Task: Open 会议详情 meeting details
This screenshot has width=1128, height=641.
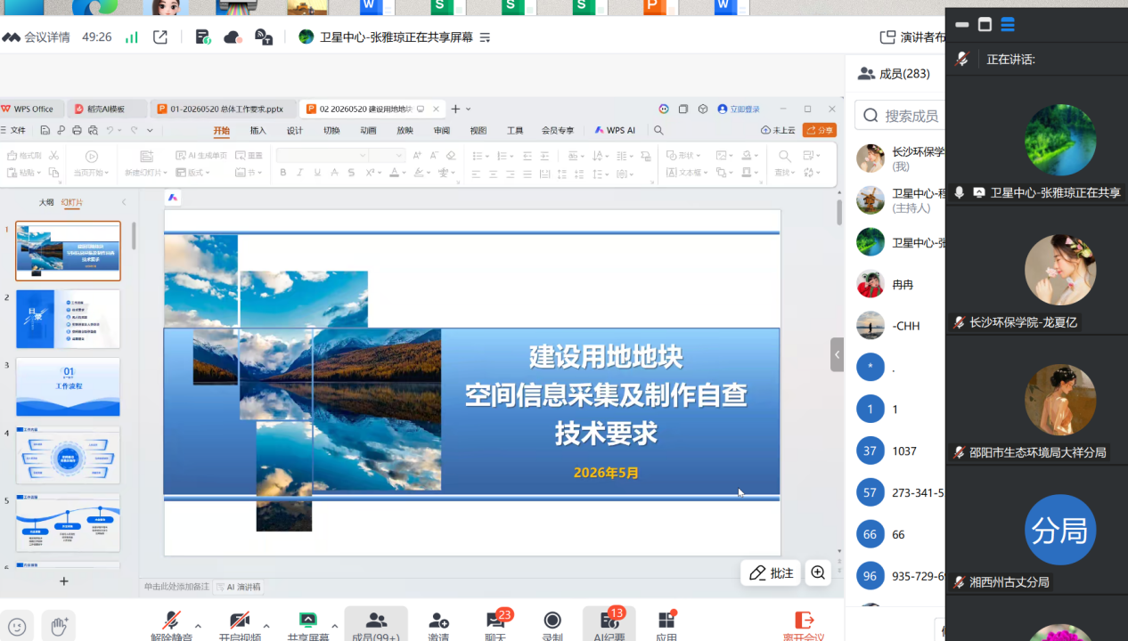Action: 37,37
